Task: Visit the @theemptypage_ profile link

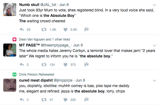Action: point(55,45)
